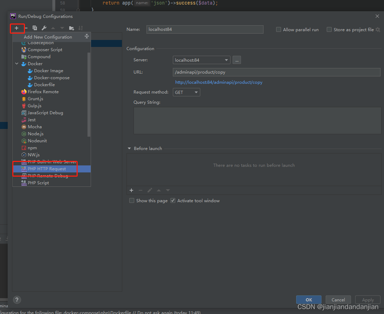Open configuration templates via wrench icon
This screenshot has width=384, height=314.
(44, 28)
